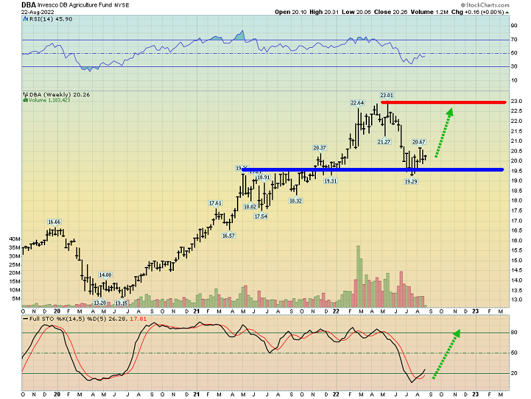Click the tallest green volume bar
The width and height of the screenshot is (531, 399).
[358, 274]
